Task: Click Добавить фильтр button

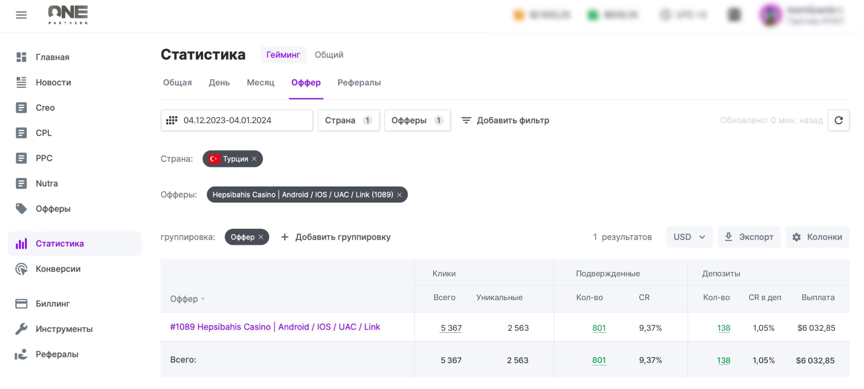Action: coord(505,120)
